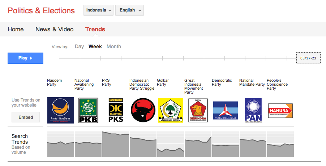This screenshot has width=326, height=166.
Task: Click the Nasdem Party name label
Action: pos(55,82)
